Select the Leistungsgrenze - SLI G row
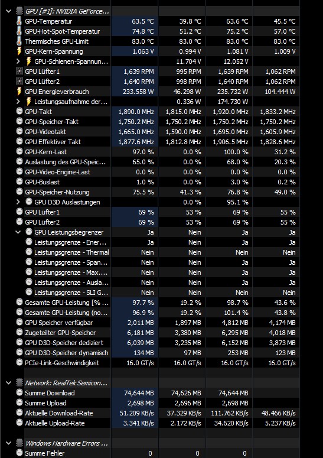 [71, 293]
